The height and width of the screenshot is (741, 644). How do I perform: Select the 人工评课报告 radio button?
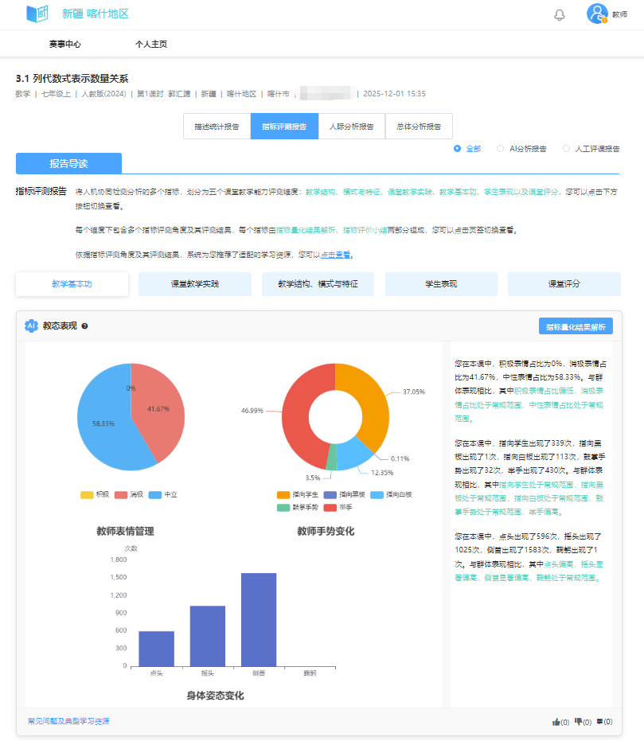565,148
